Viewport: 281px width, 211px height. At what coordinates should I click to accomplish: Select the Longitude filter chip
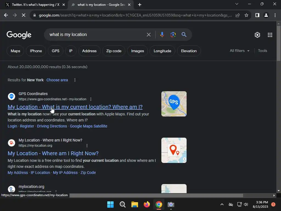162,51
